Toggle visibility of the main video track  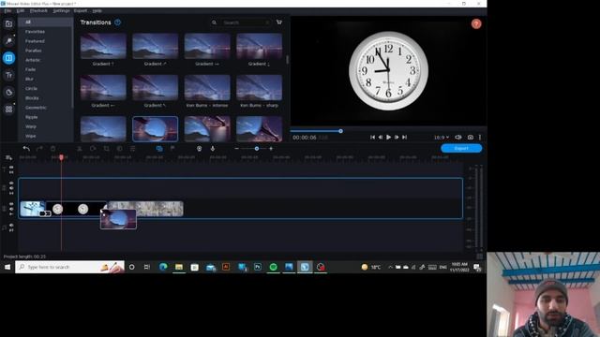pyautogui.click(x=11, y=204)
